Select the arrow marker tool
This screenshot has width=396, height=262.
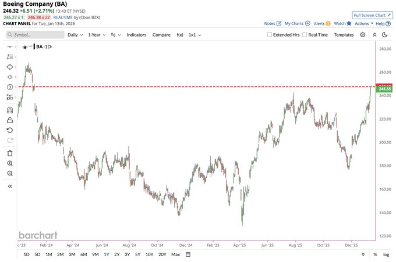[10, 77]
